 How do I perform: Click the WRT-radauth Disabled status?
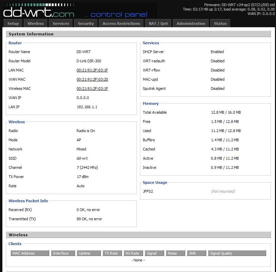click(x=218, y=61)
